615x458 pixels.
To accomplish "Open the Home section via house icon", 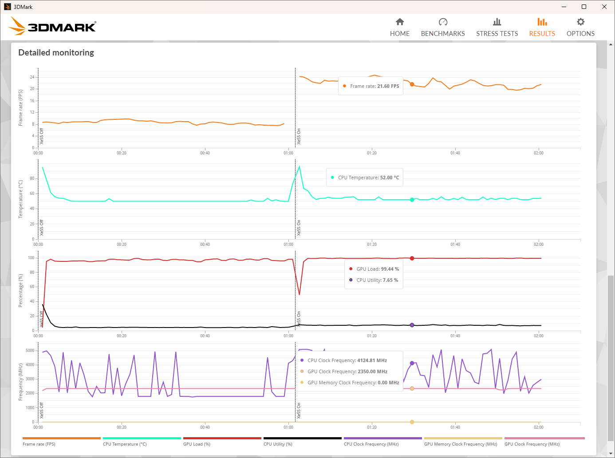I will [400, 22].
